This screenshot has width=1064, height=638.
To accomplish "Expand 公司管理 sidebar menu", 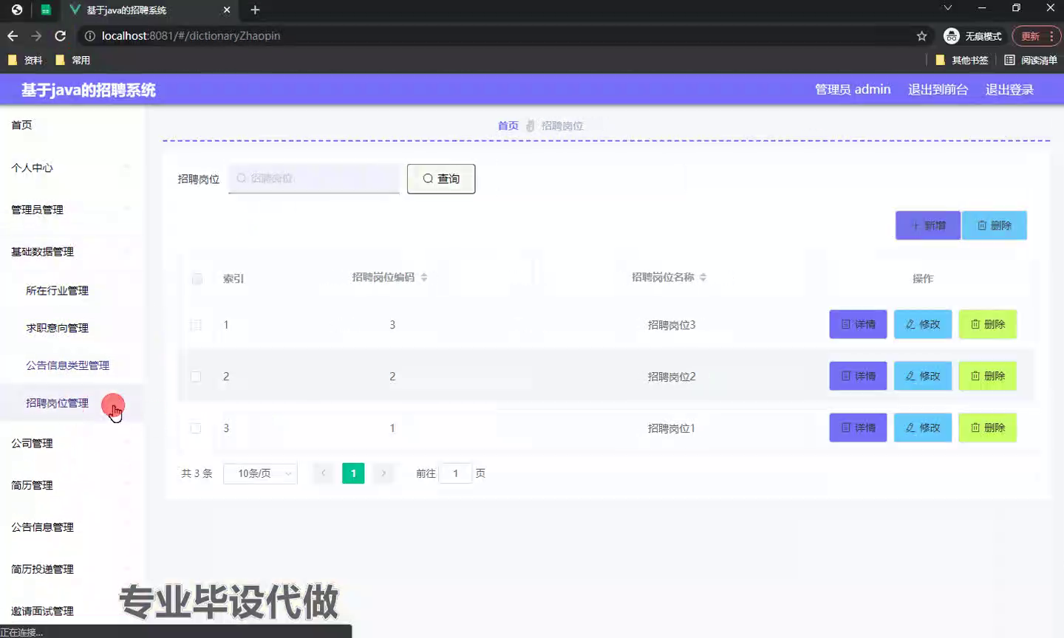I will tap(72, 443).
